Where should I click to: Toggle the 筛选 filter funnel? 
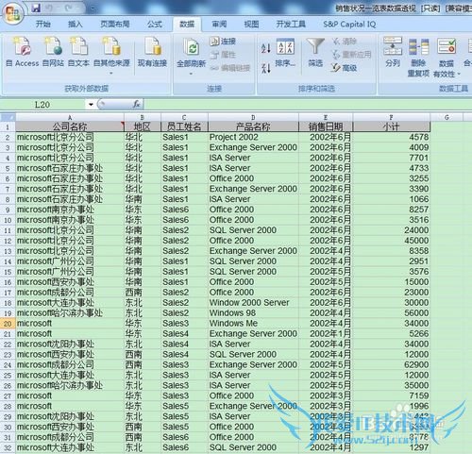315,52
